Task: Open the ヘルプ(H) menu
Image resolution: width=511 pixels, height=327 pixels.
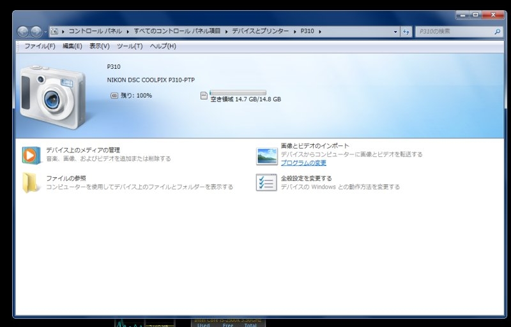Action: (163, 46)
